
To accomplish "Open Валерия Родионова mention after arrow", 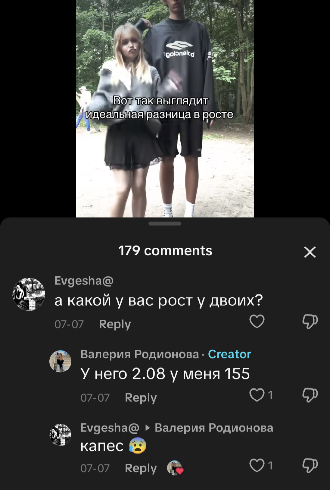I will tap(214, 428).
